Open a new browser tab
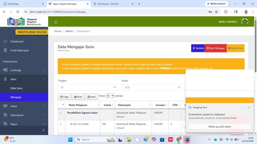257x144 pixels. tap(139, 4)
